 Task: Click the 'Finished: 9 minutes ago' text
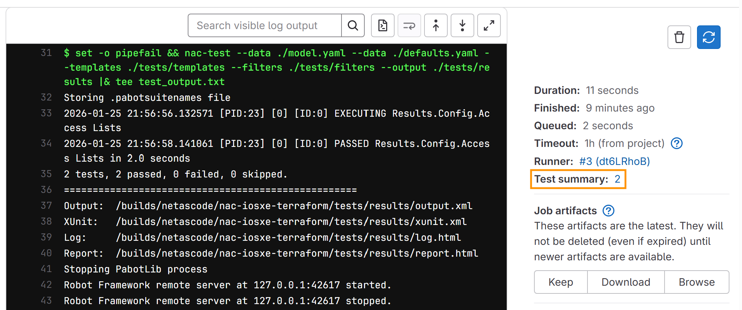[594, 108]
